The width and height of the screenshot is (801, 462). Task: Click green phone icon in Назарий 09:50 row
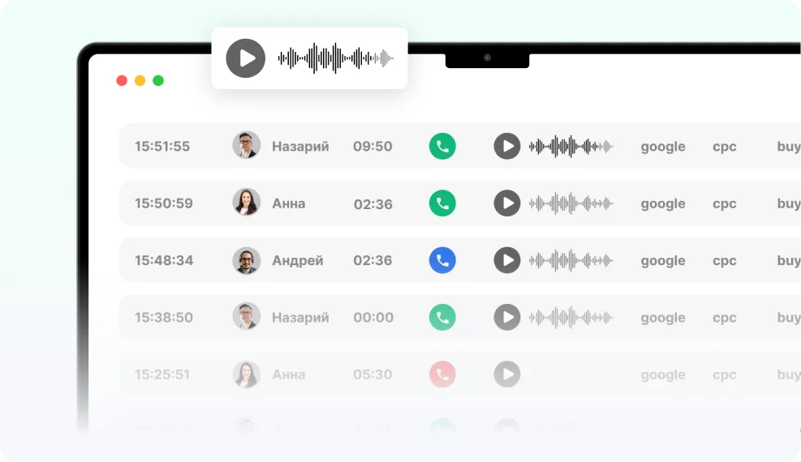tap(442, 147)
